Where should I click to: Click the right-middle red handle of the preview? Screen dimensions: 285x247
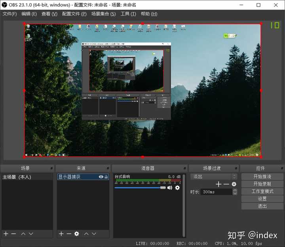261,90
